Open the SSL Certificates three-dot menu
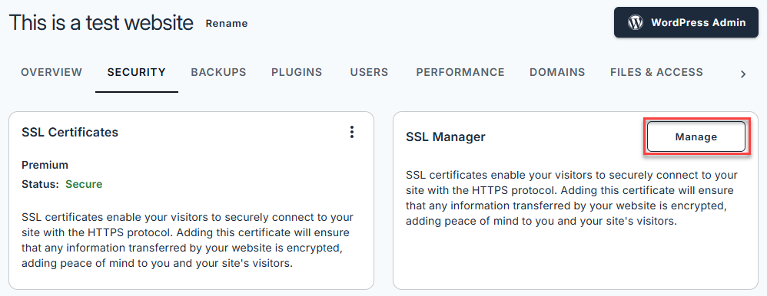Image resolution: width=767 pixels, height=296 pixels. click(x=351, y=132)
